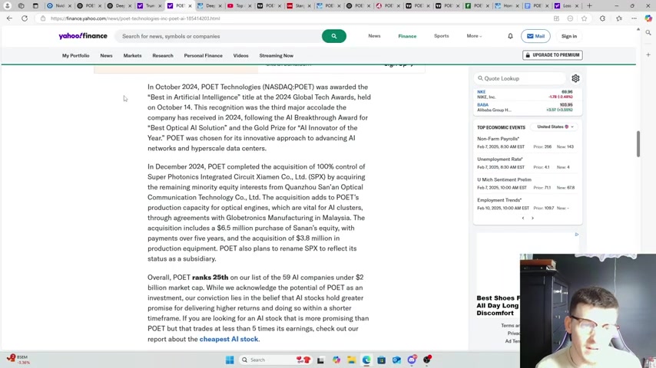Click the site info lock icon

point(43,18)
